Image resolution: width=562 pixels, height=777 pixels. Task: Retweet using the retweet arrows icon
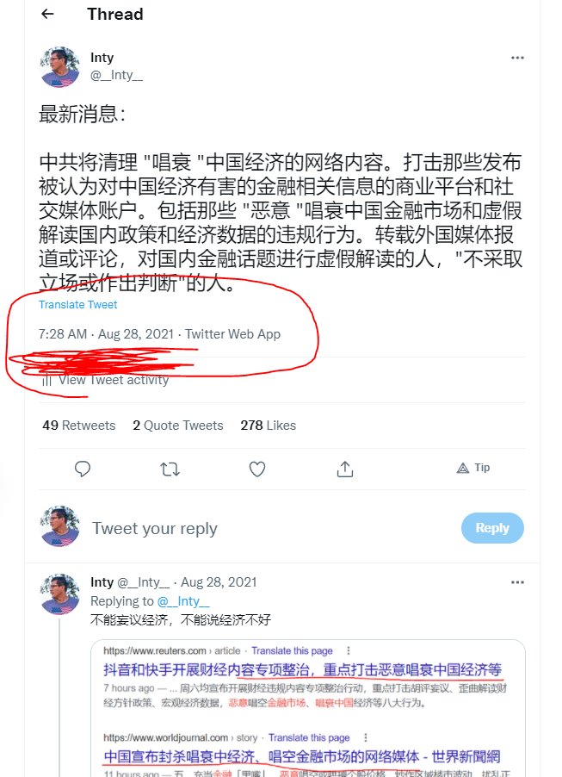pyautogui.click(x=170, y=469)
